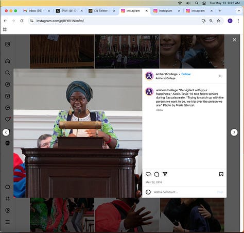Open Control Center in menu bar

point(204,3)
